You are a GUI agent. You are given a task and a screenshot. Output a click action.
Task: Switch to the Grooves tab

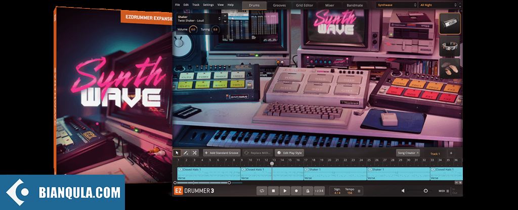[279, 5]
